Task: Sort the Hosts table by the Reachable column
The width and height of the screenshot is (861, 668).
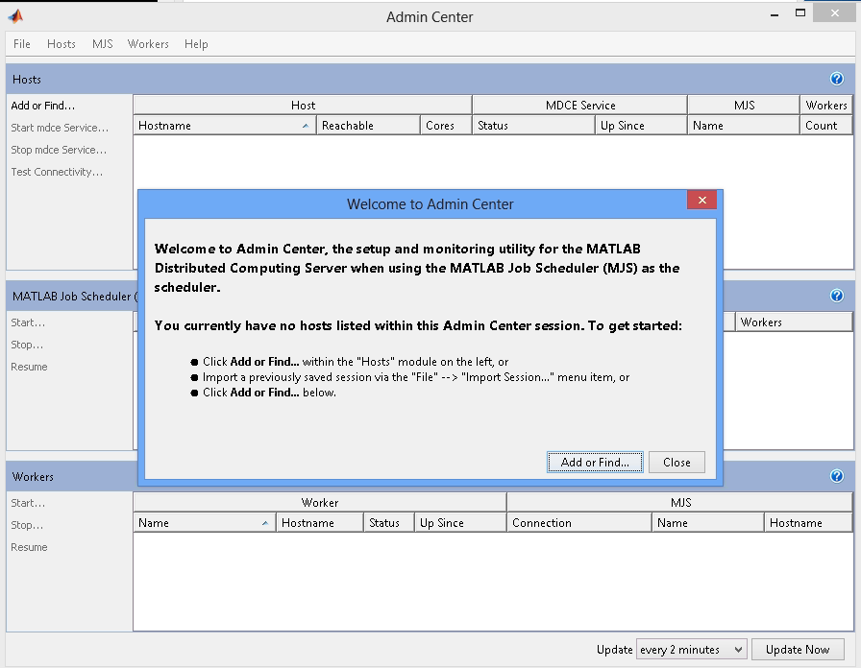Action: click(x=368, y=126)
